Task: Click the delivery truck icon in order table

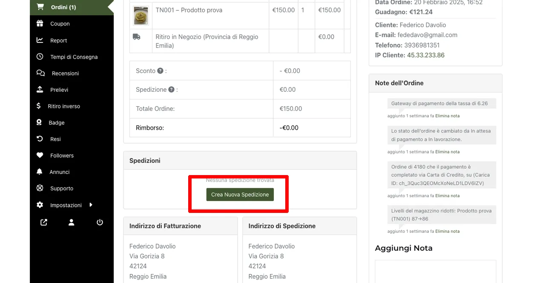Action: click(137, 37)
